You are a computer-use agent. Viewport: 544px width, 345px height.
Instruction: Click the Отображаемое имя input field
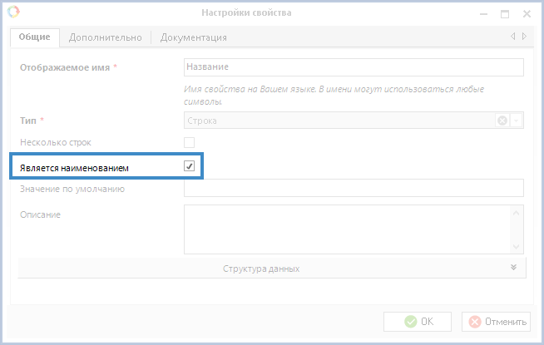pos(353,67)
